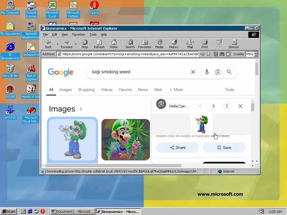The height and width of the screenshot is (215, 287).
Task: Refresh the page in Internet Explorer
Action: tap(99, 44)
